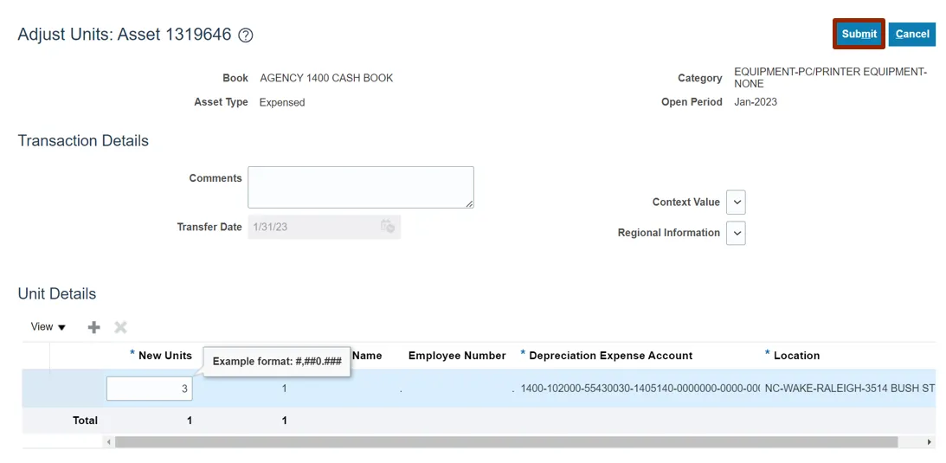Click the Jan-2023 open period value
This screenshot has width=946, height=463.
(756, 102)
